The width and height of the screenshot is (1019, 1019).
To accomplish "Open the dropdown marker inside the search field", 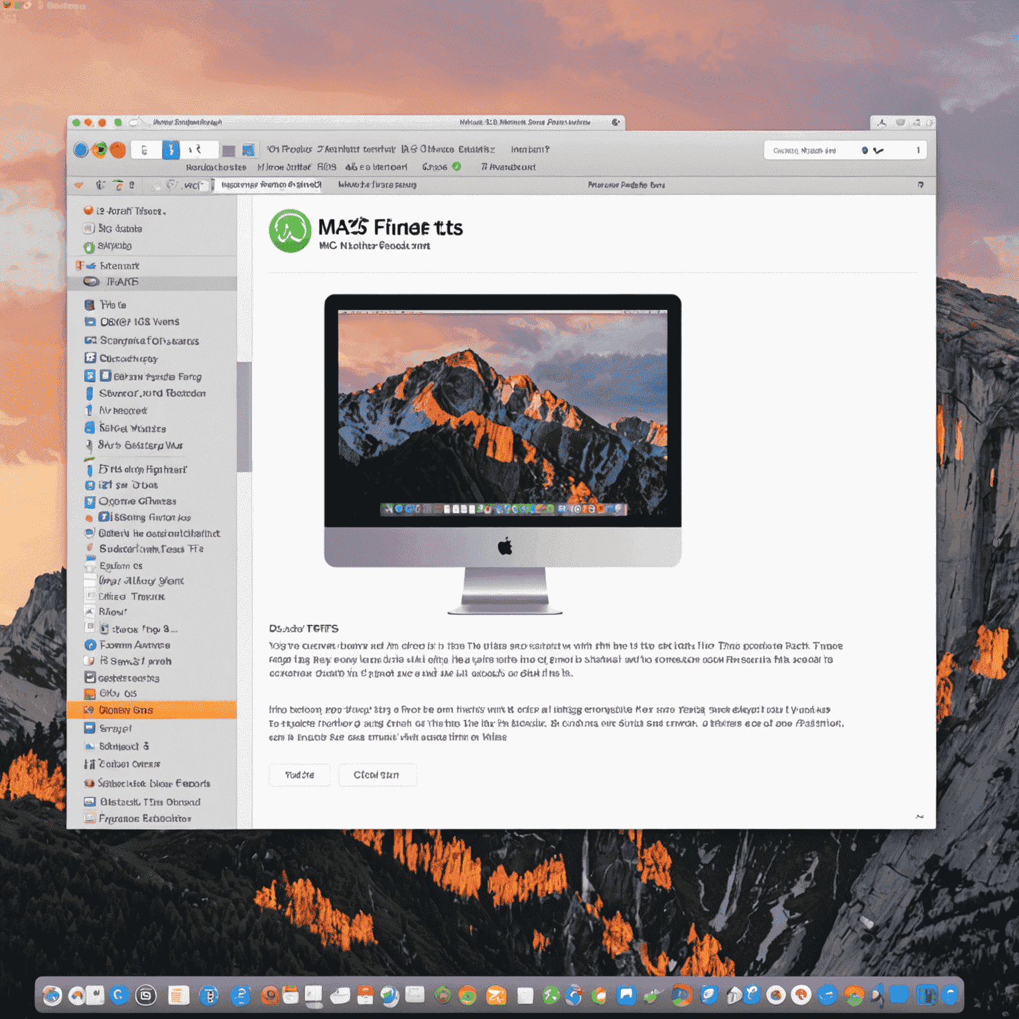I will tap(878, 151).
